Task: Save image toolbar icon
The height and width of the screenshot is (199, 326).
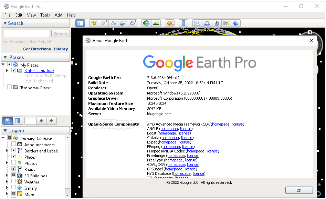Action: tap(217, 23)
